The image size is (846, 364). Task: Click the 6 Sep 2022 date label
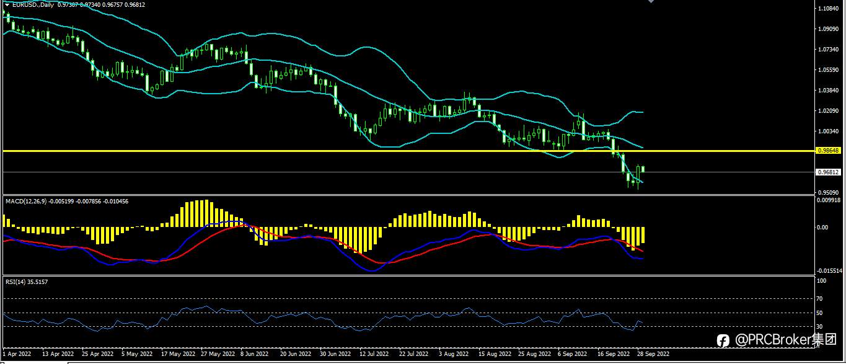point(573,354)
